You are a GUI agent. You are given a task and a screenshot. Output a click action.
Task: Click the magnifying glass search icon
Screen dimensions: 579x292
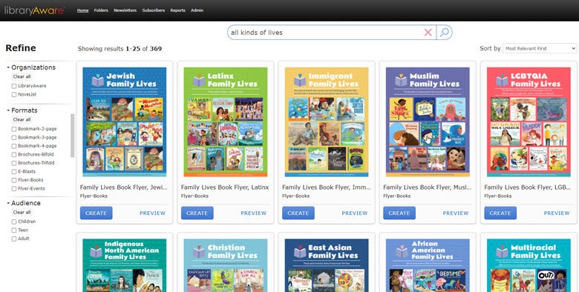[x=445, y=33]
